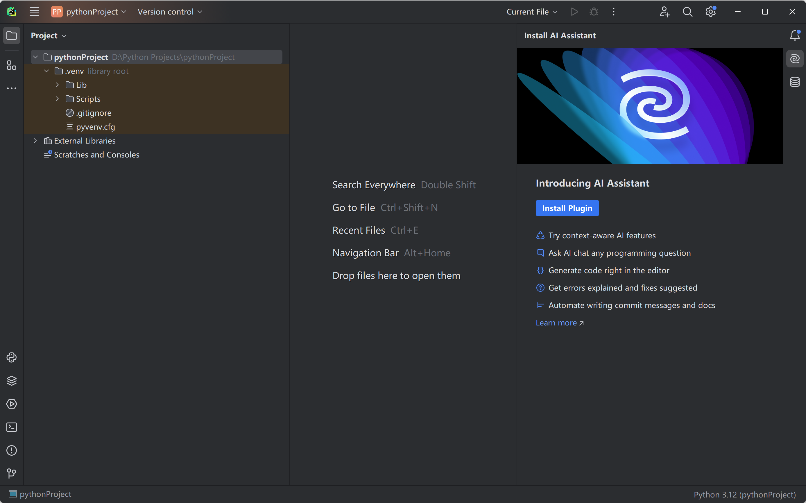The image size is (806, 503).
Task: Click 'Try context-aware AI features' text
Action: 602,236
